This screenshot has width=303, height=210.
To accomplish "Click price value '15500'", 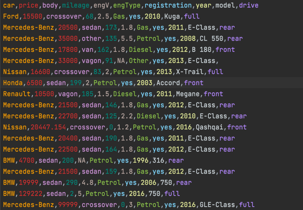I will pos(32,16).
